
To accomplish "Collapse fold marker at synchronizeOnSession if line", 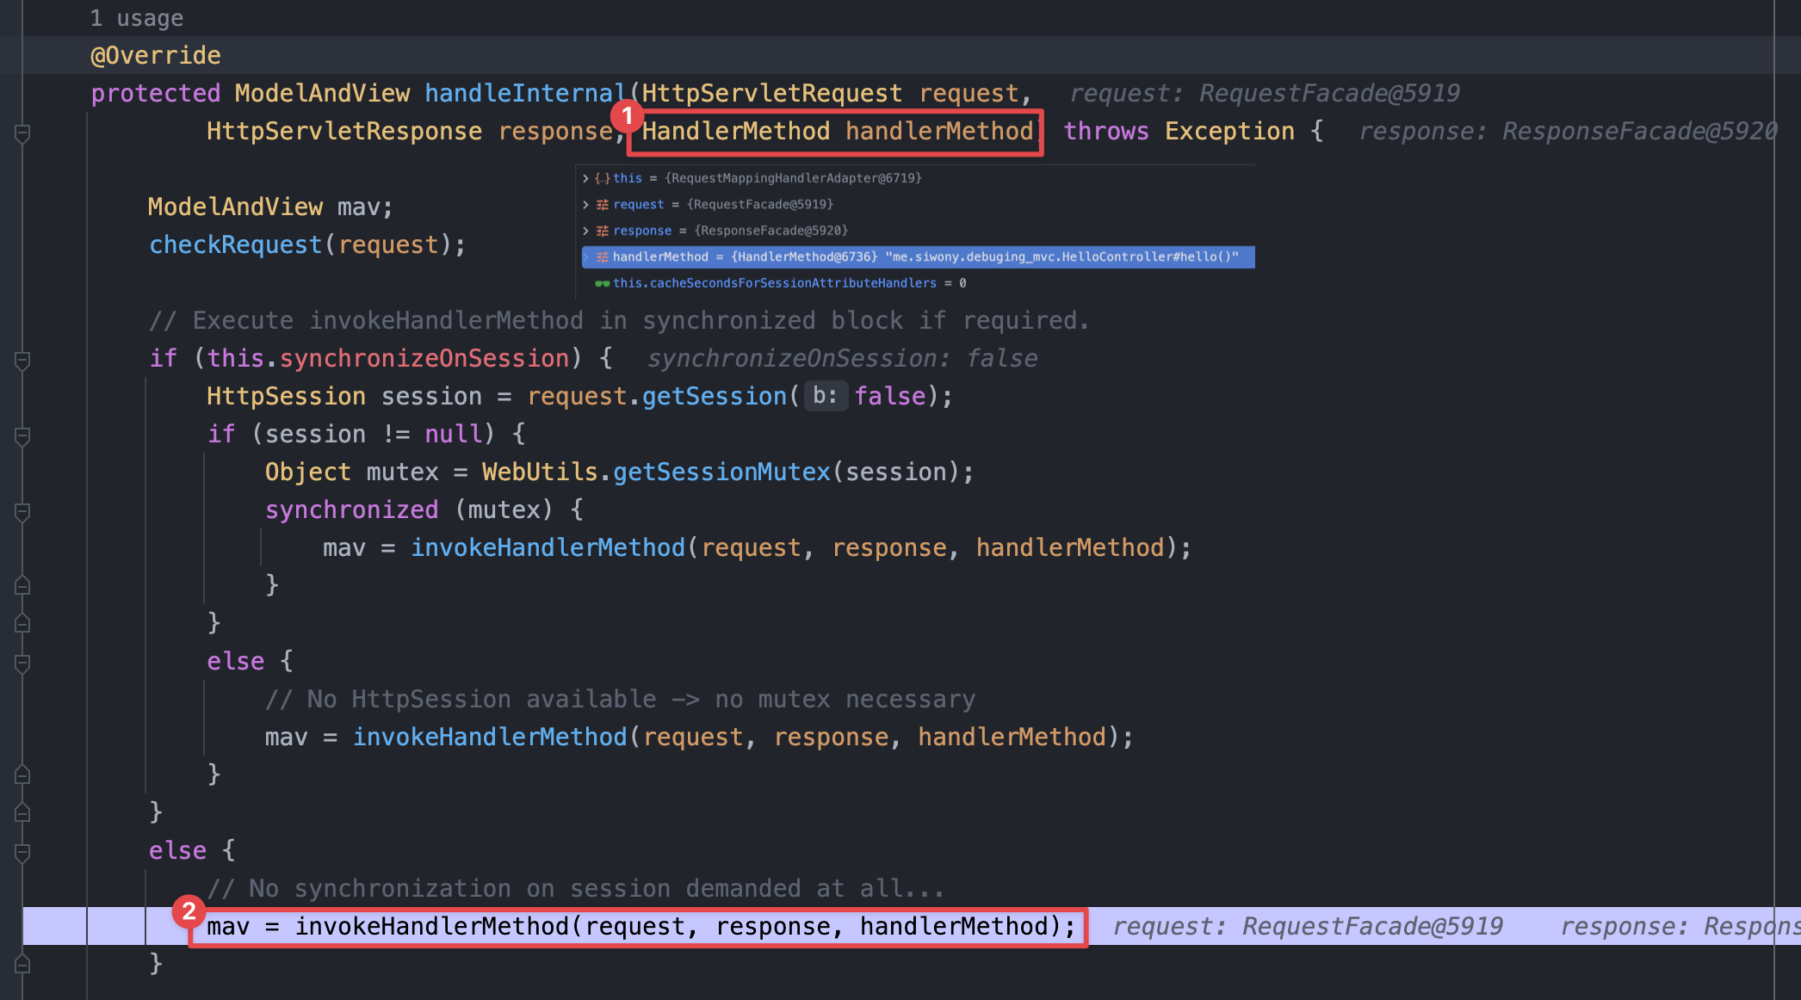I will [23, 360].
